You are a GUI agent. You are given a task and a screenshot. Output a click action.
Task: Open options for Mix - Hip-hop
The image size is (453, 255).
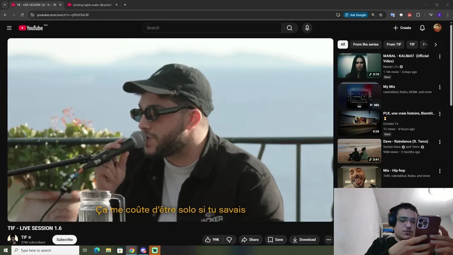click(x=440, y=171)
